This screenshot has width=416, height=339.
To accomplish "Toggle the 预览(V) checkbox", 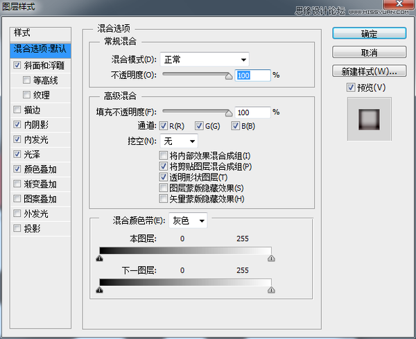I will [351, 87].
